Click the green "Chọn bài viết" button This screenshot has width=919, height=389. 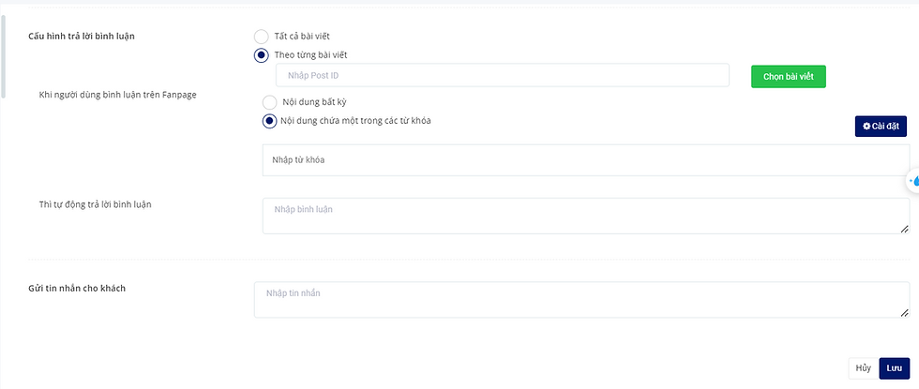(789, 77)
